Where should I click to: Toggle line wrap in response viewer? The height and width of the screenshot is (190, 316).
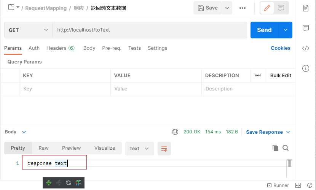[x=164, y=149]
